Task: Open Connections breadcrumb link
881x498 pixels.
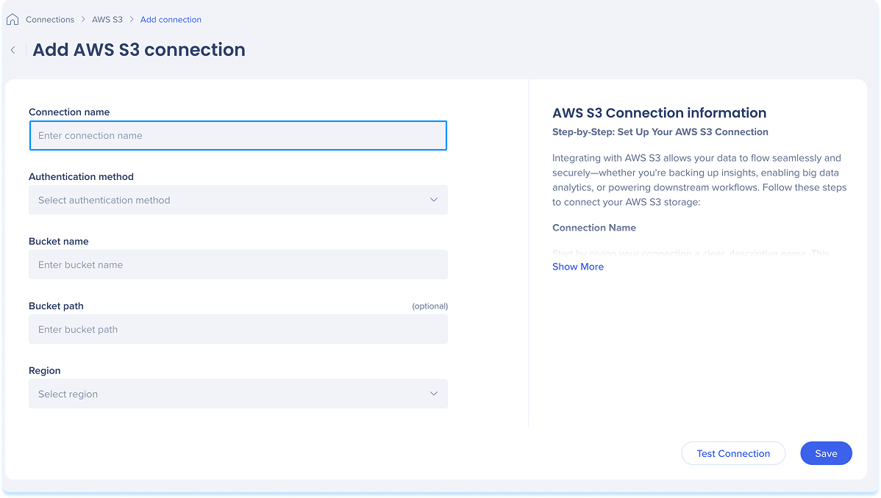Action: [50, 20]
